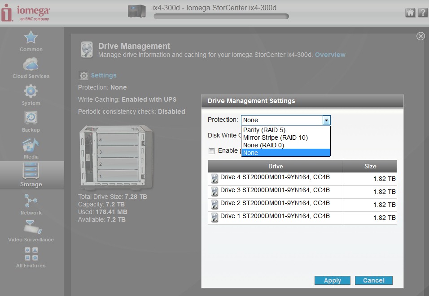429x296 pixels.
Task: Select bay 1 in the drive enclosure image
Action: coord(118,176)
